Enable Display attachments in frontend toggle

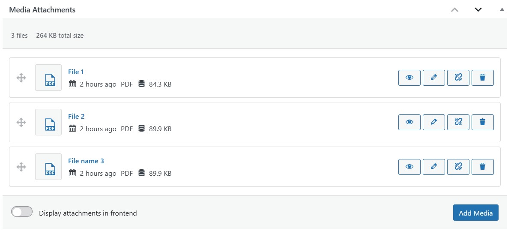pos(22,212)
